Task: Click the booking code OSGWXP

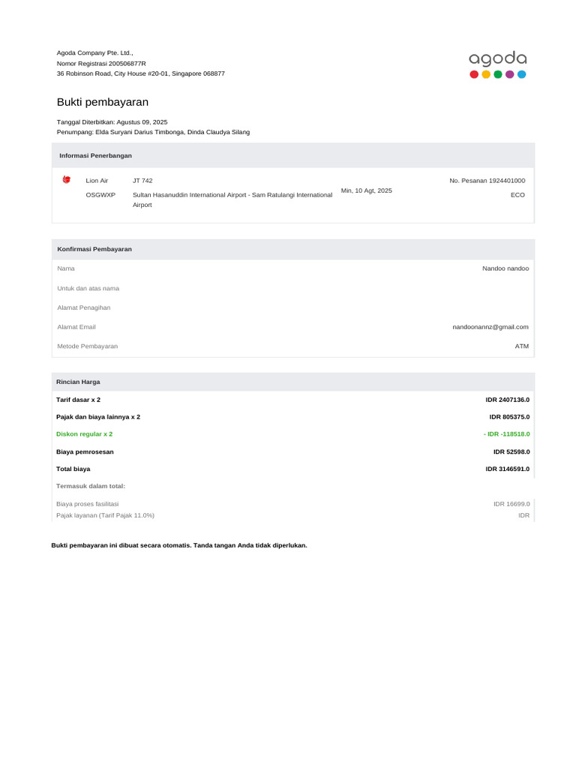Action: [x=100, y=195]
